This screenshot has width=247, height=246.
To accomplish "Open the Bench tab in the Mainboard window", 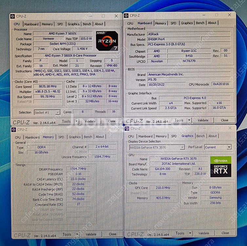I will click(200, 23).
